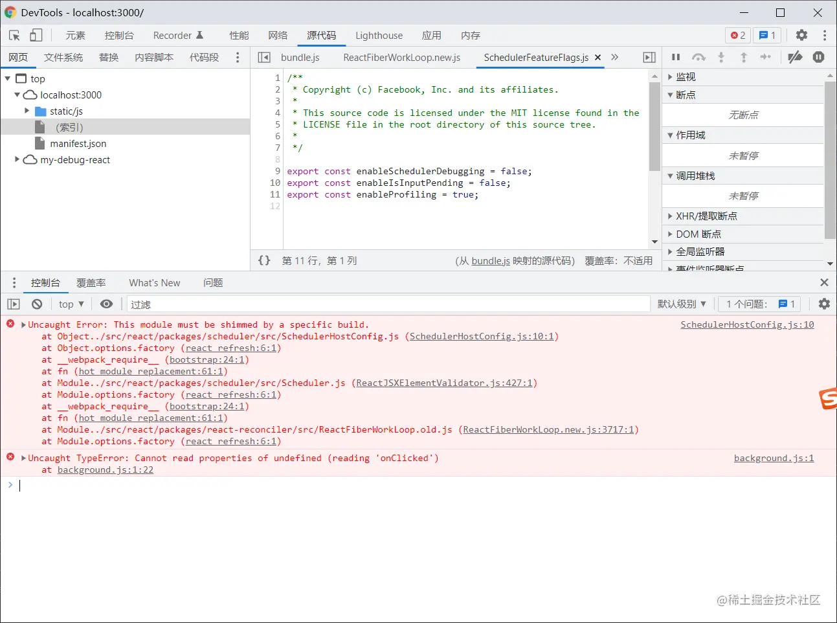The width and height of the screenshot is (837, 623).
Task: Open the bundle.js file tab
Action: point(300,58)
